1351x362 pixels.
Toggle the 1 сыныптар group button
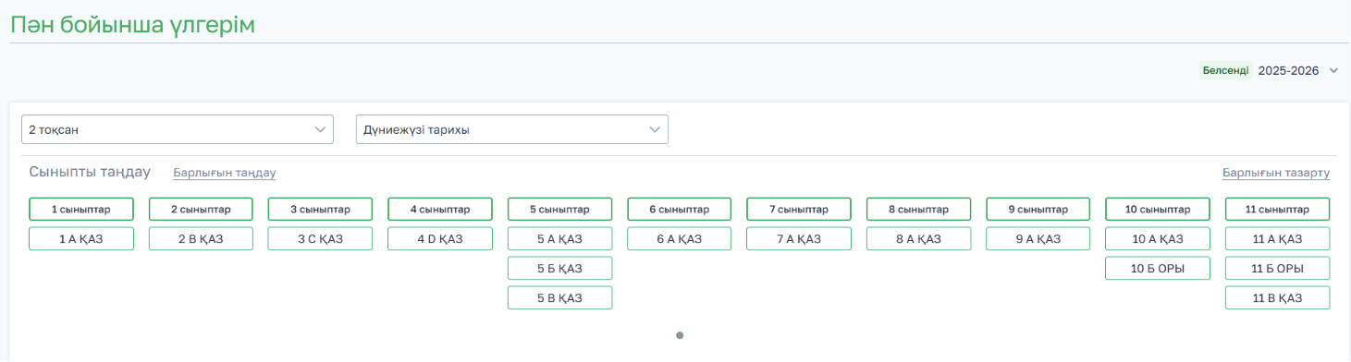pos(81,209)
